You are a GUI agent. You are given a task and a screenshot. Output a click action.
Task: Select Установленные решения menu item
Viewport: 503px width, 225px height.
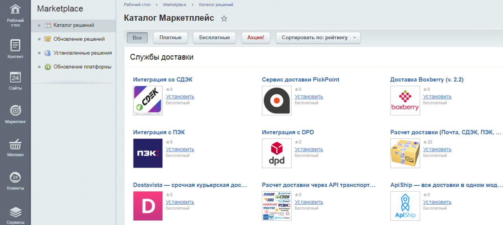click(x=83, y=53)
